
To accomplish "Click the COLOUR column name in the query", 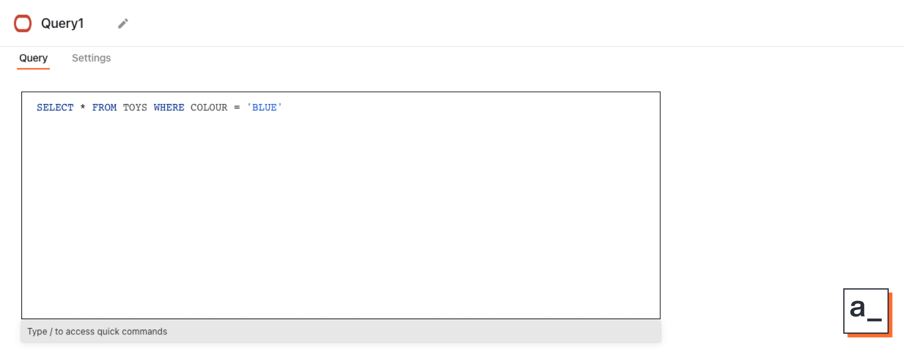I will [x=209, y=107].
